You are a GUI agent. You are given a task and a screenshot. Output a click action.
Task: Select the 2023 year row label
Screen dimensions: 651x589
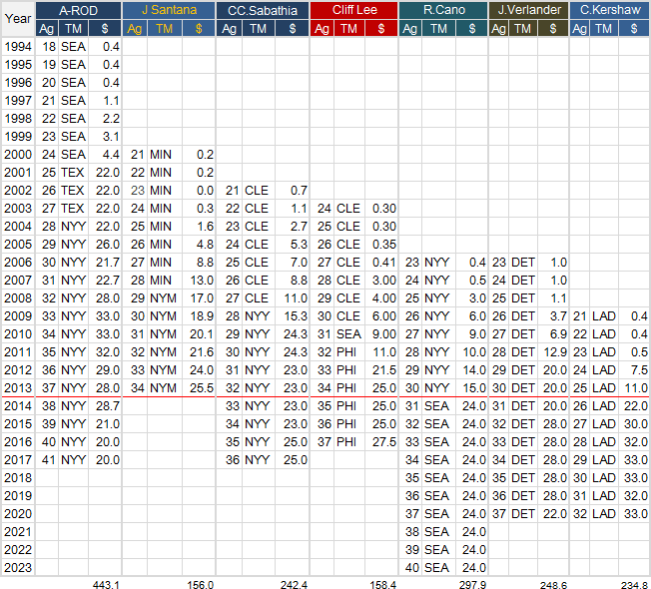point(18,567)
